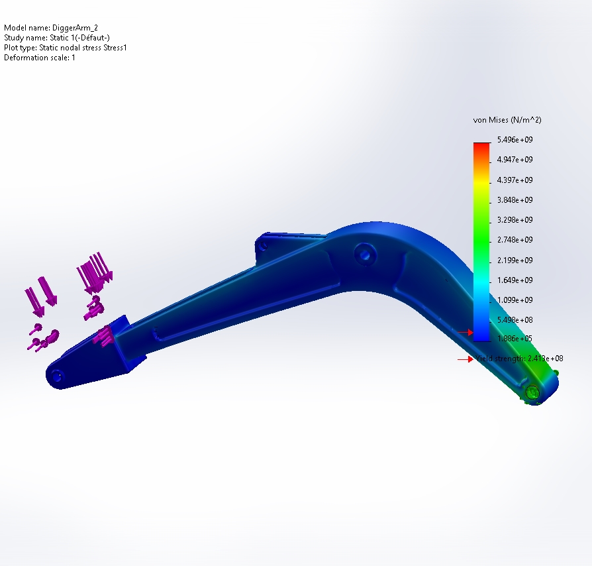Click the purple arrows on the arm's end face

tap(105, 335)
